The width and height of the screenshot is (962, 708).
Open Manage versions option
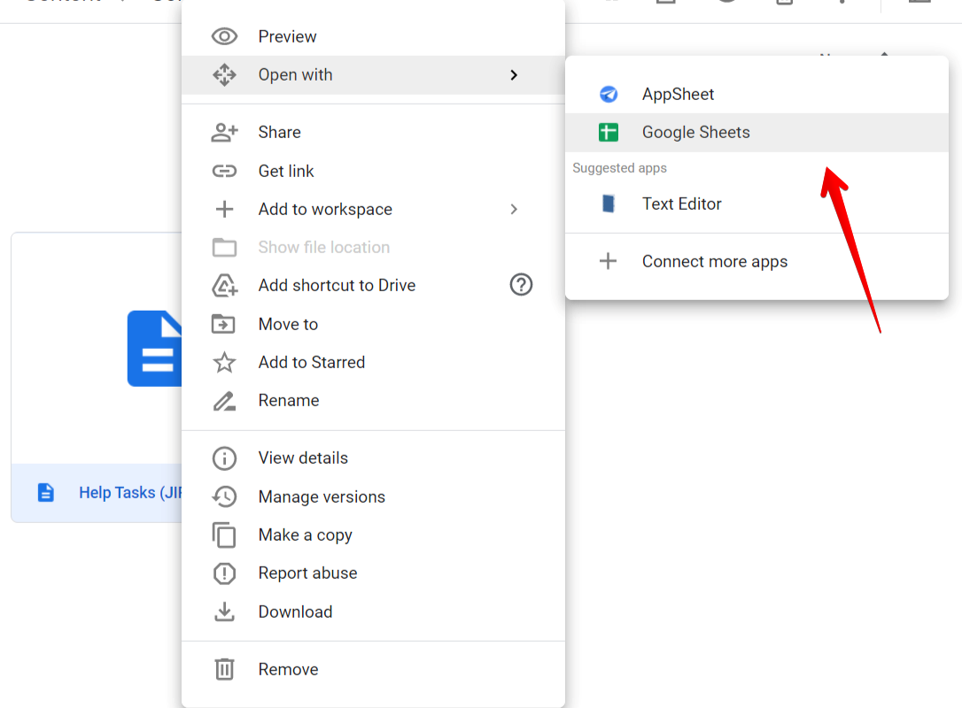pos(321,496)
